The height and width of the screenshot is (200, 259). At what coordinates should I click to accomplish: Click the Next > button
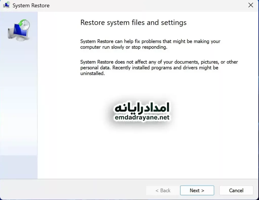point(197,190)
